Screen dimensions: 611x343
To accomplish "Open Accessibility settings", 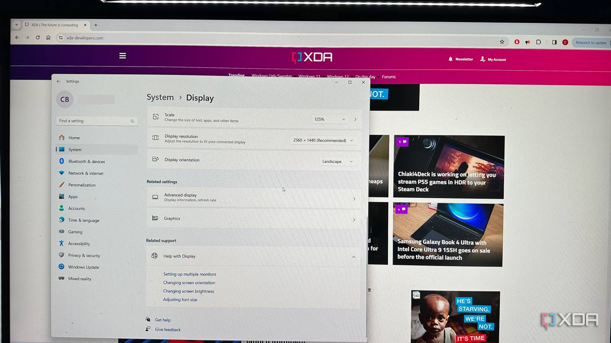I will tap(79, 244).
